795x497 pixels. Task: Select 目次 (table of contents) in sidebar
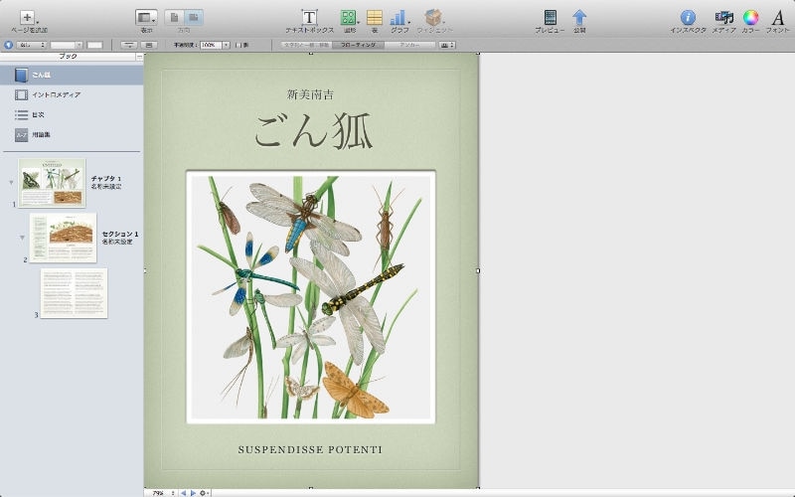[x=37, y=114]
